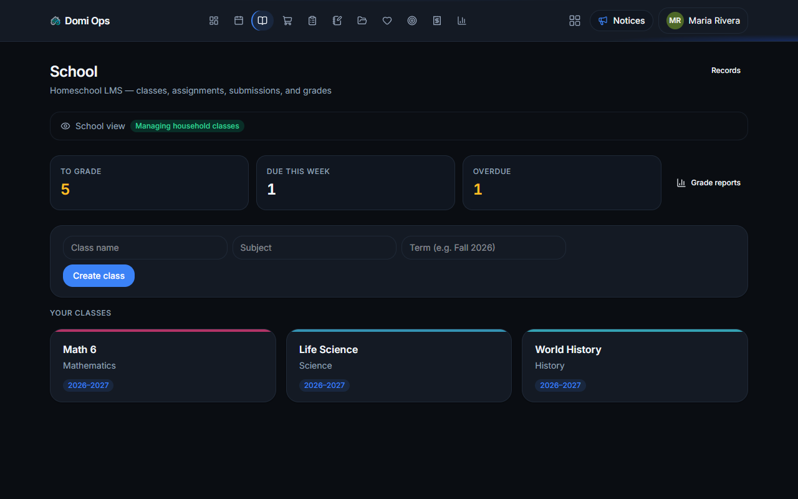
Task: Open the shopping cart icon
Action: 287,21
